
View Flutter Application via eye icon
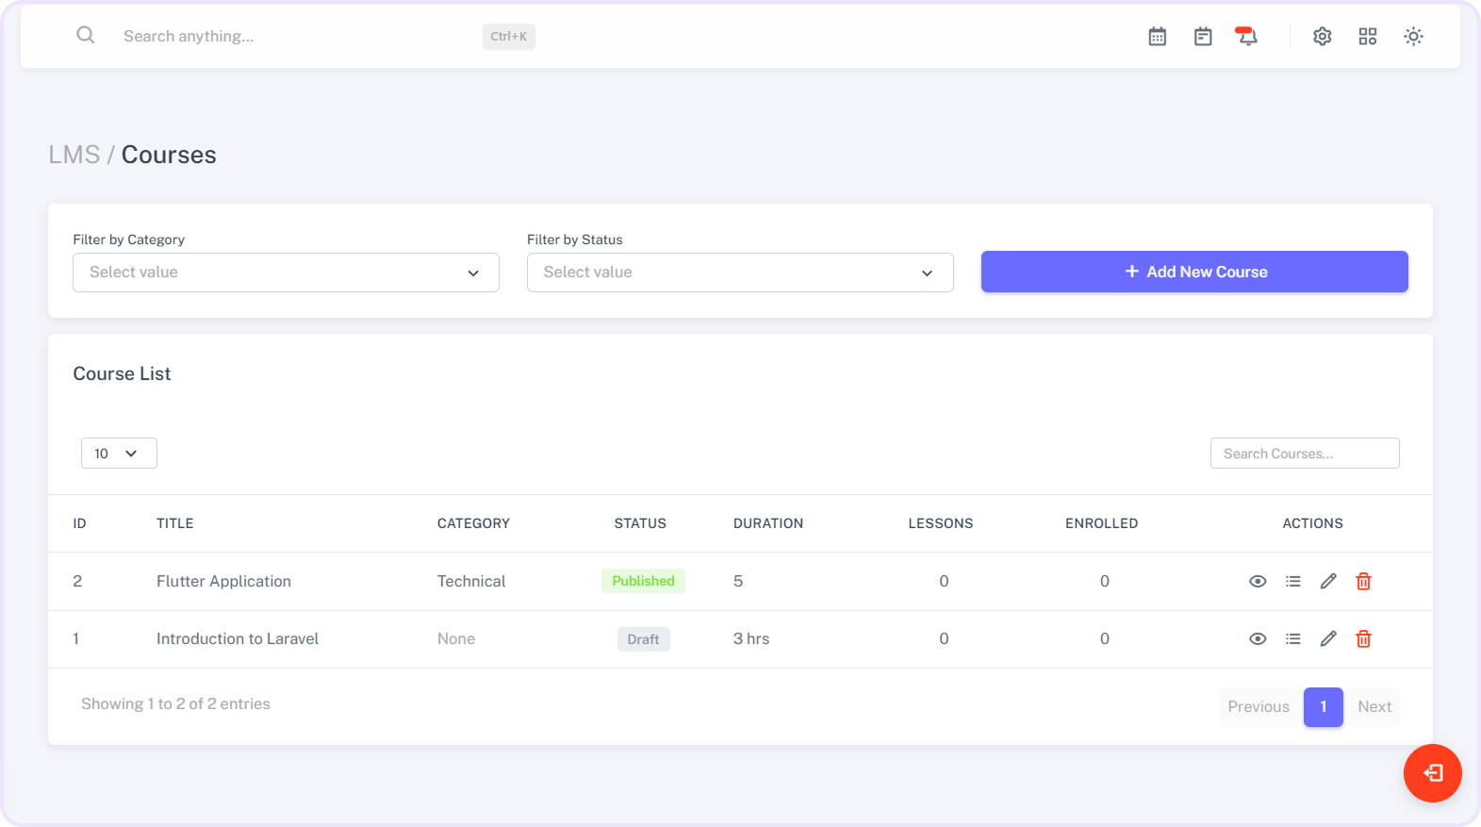pos(1258,582)
